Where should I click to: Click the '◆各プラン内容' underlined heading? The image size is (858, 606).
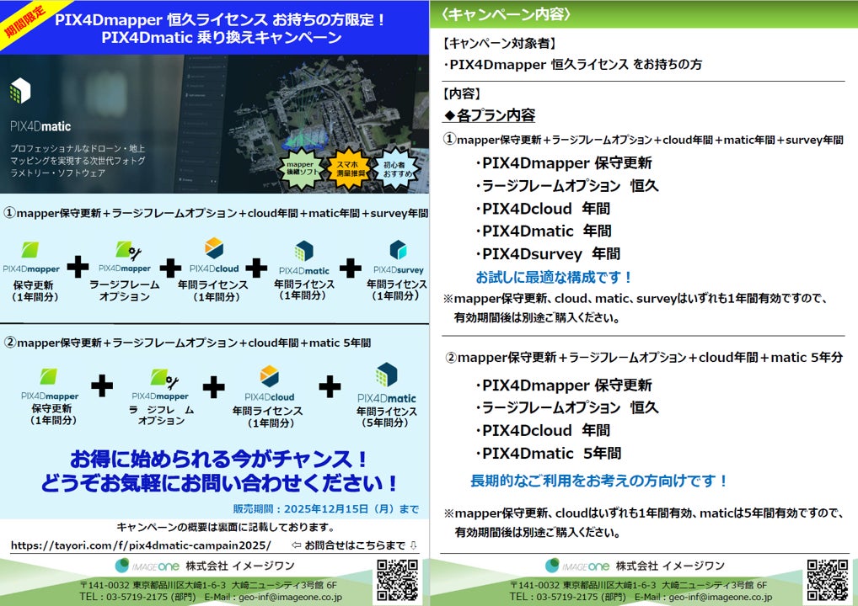coord(489,115)
